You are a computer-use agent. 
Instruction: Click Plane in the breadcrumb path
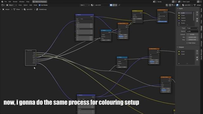(18, 9)
